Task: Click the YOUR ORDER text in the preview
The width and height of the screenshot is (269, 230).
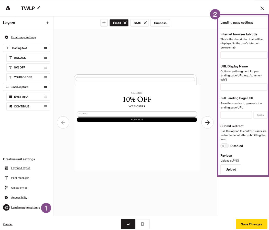Action: [137, 106]
